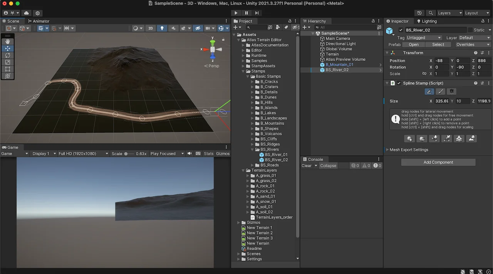Select B_Mountain_01 in Hierarchy
This screenshot has height=274, width=493.
point(339,64)
